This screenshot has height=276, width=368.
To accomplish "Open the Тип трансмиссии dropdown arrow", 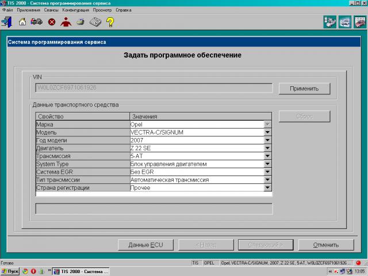I will (x=267, y=180).
